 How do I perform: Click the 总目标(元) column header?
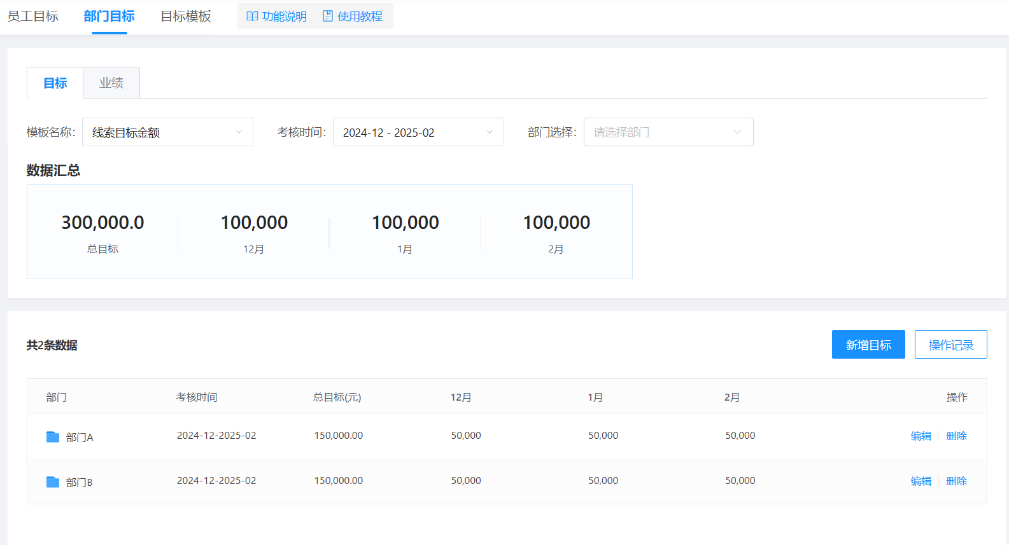click(337, 397)
